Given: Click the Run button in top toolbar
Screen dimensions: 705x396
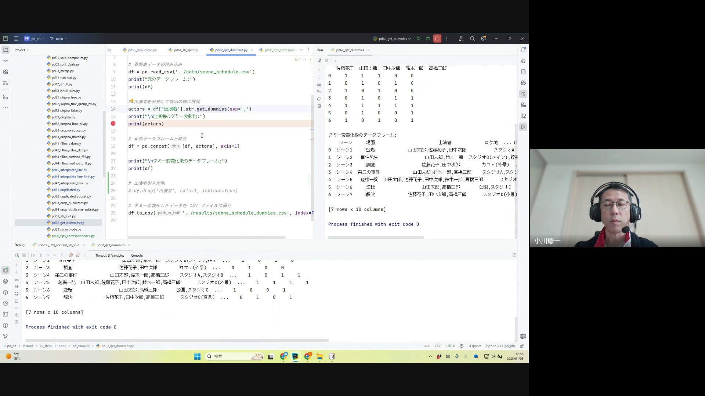Looking at the screenshot, I should point(419,38).
